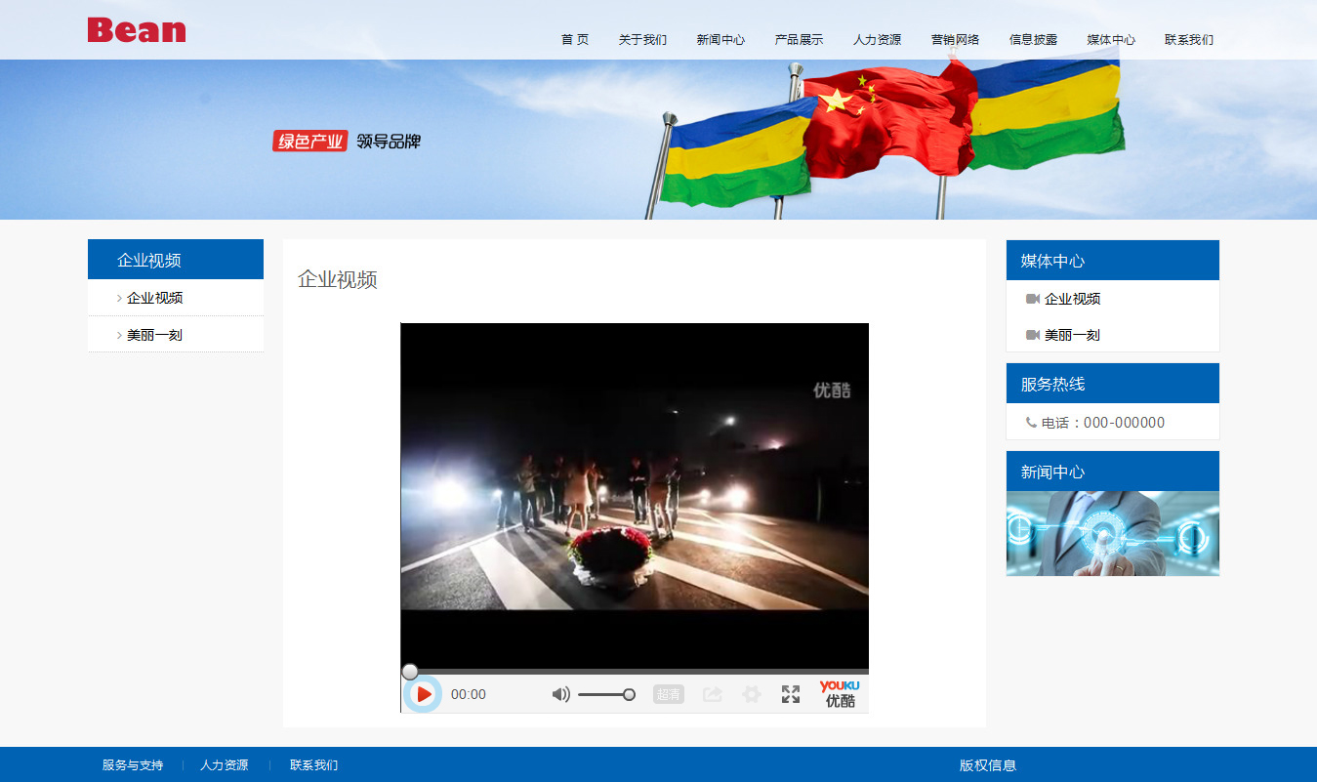Open video player settings gear

tap(751, 694)
